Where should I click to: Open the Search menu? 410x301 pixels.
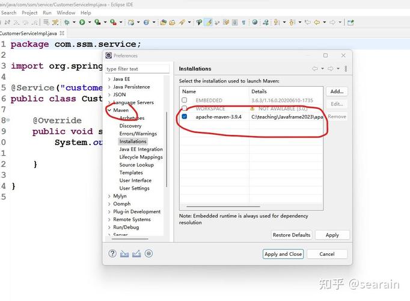click(x=8, y=13)
